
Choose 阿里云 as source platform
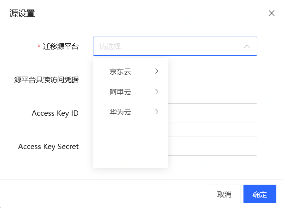tap(131, 92)
